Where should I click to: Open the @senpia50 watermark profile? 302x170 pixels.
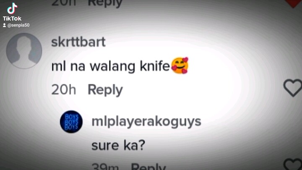pyautogui.click(x=18, y=25)
